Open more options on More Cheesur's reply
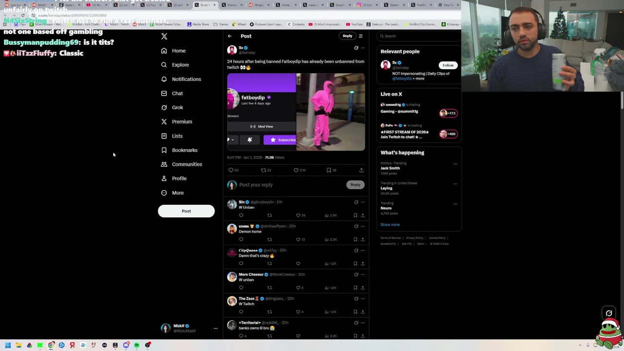Viewport: 624px width, 351px height. 362,274
